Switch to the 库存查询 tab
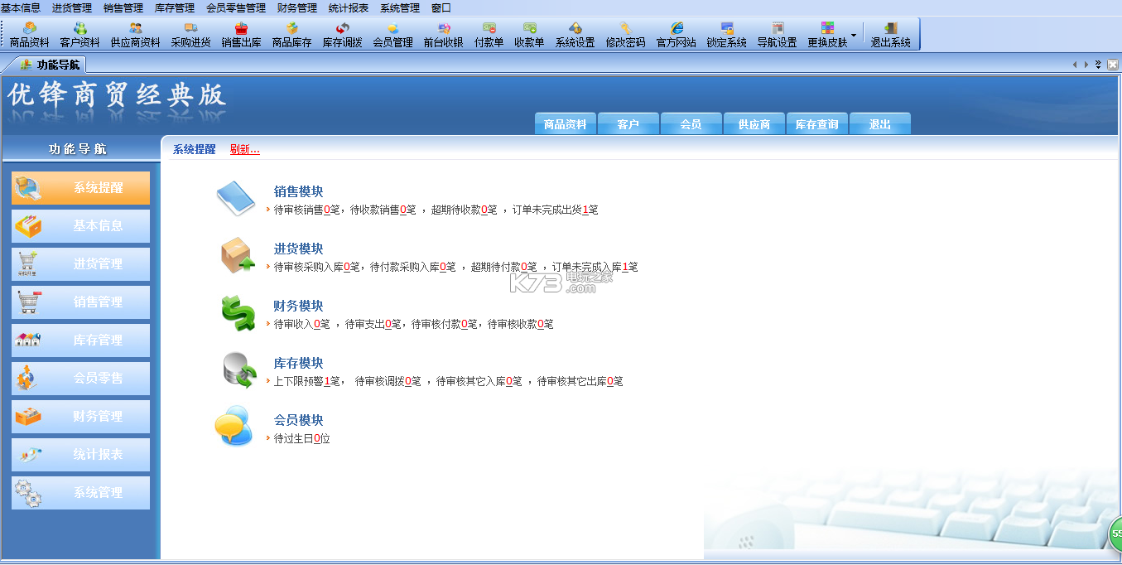This screenshot has height=565, width=1122. point(816,124)
